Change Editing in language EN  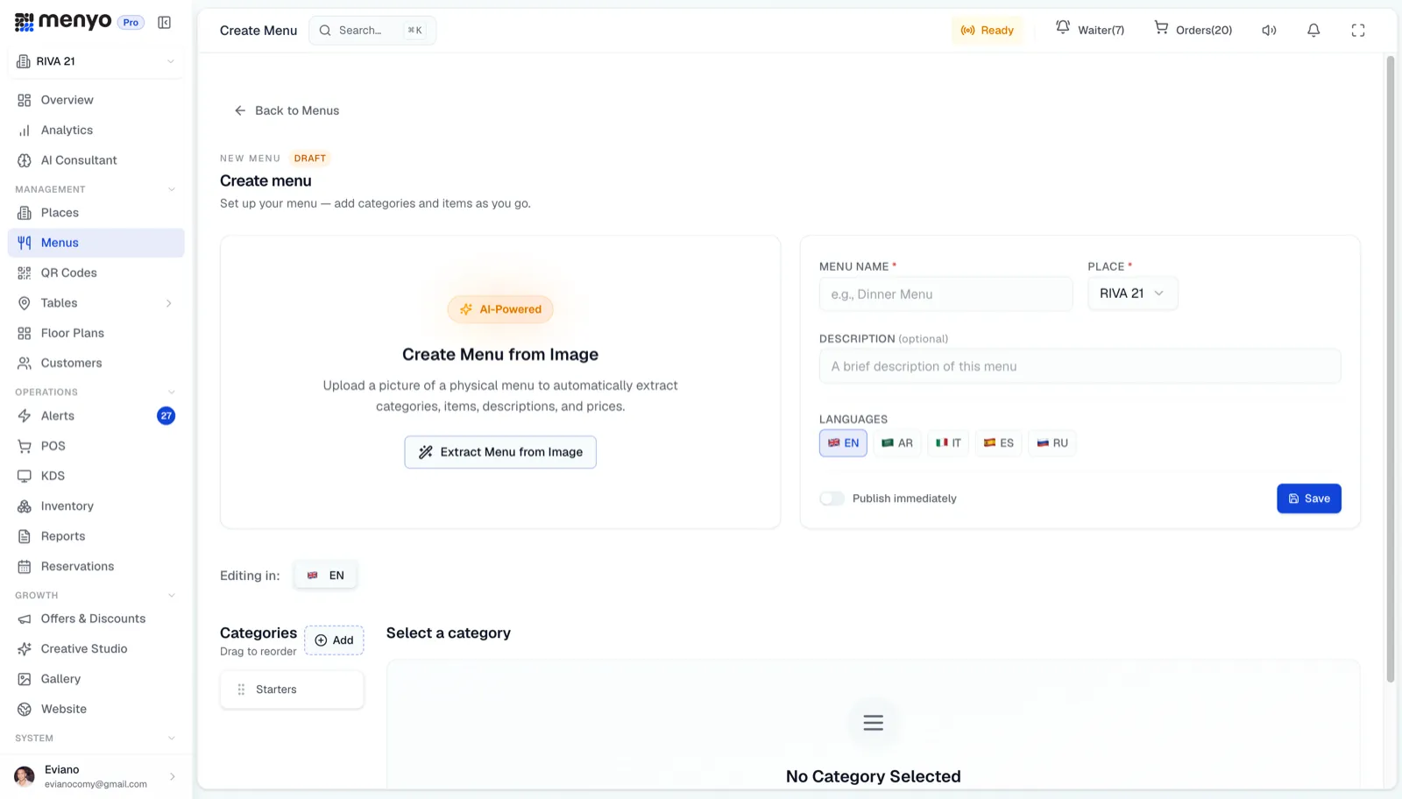click(325, 576)
